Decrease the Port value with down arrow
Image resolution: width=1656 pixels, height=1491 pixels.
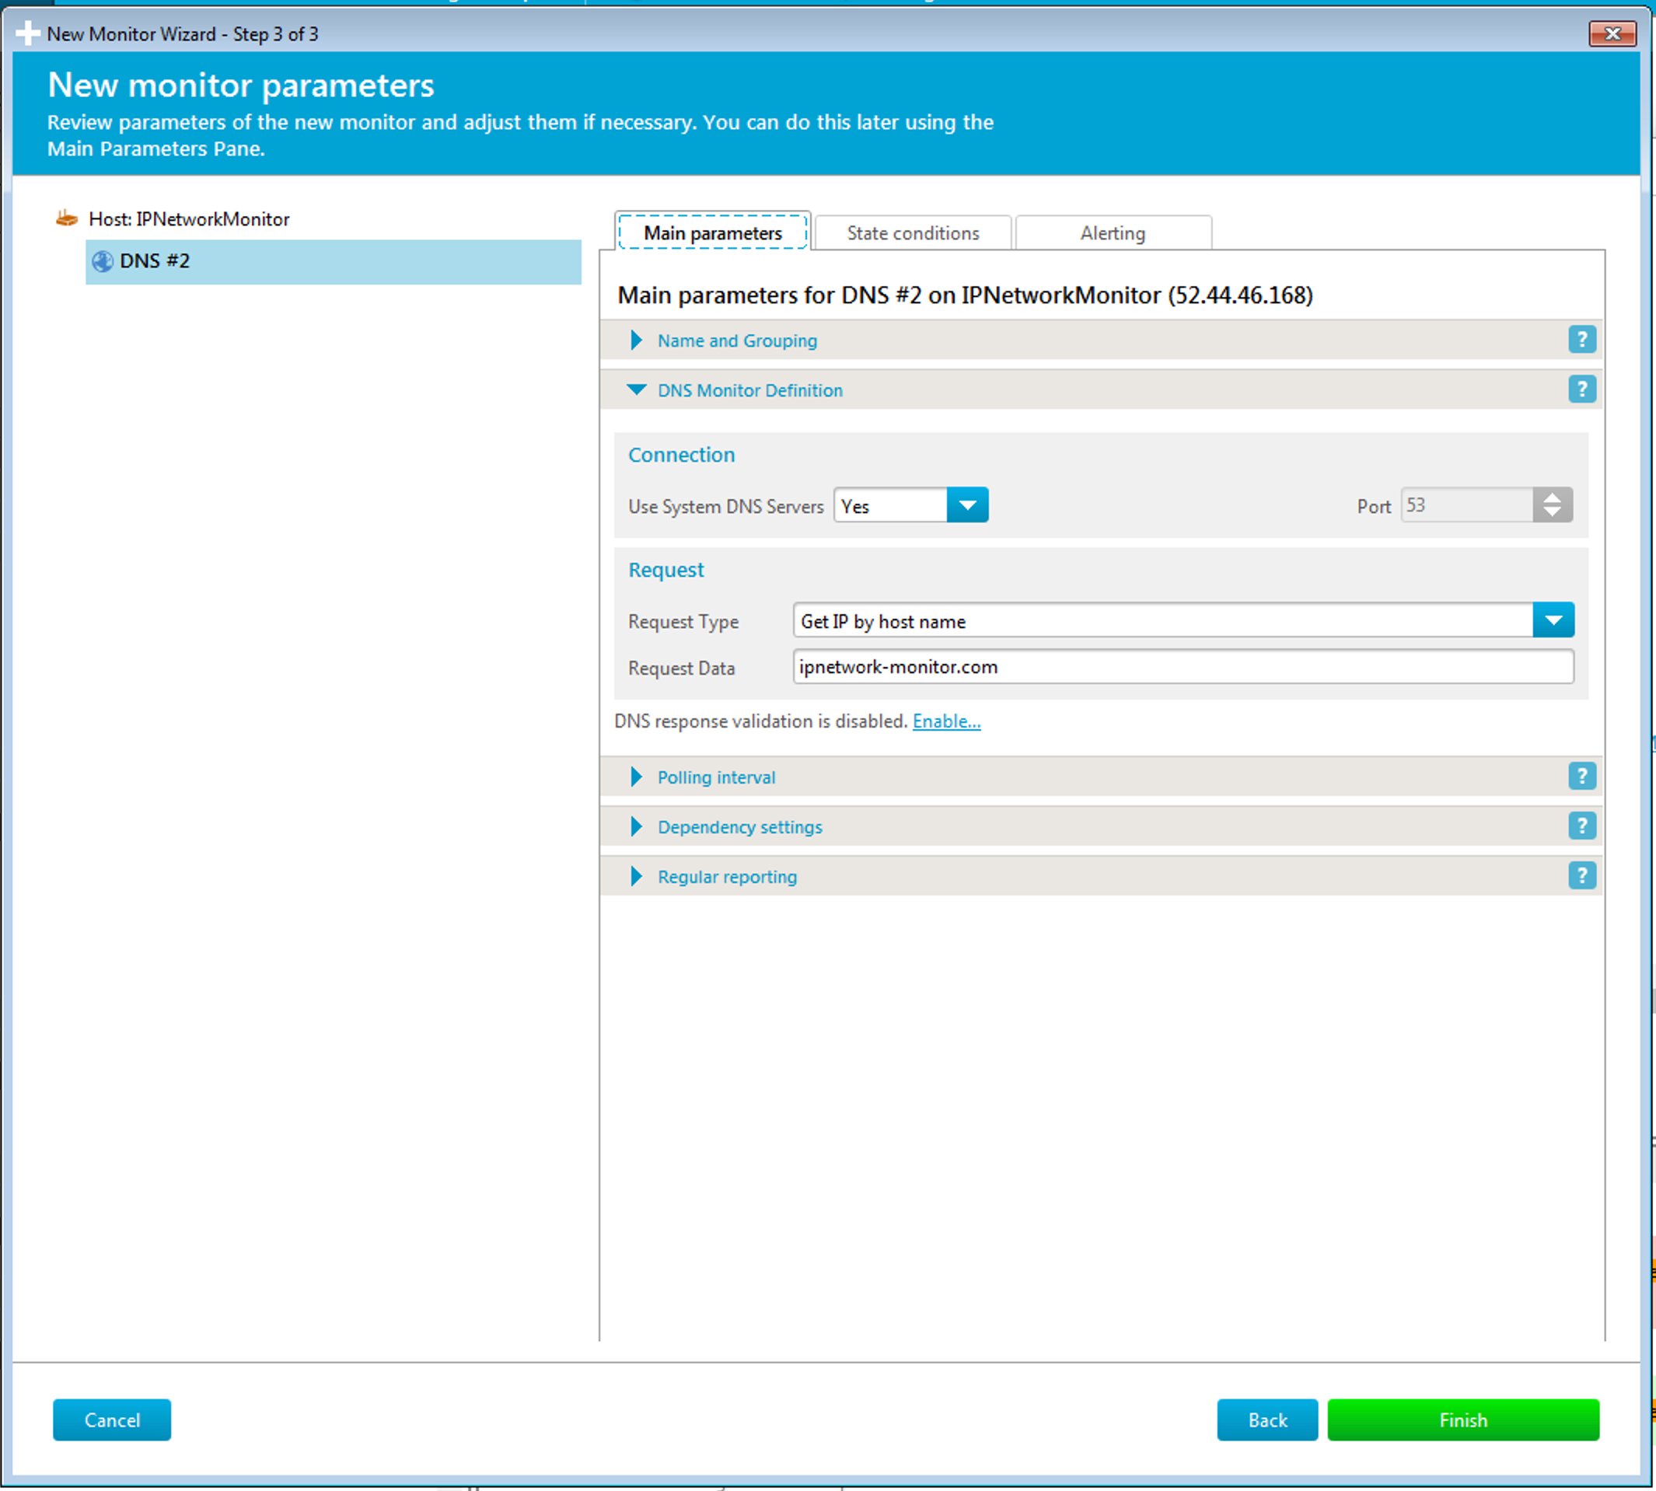(1552, 514)
